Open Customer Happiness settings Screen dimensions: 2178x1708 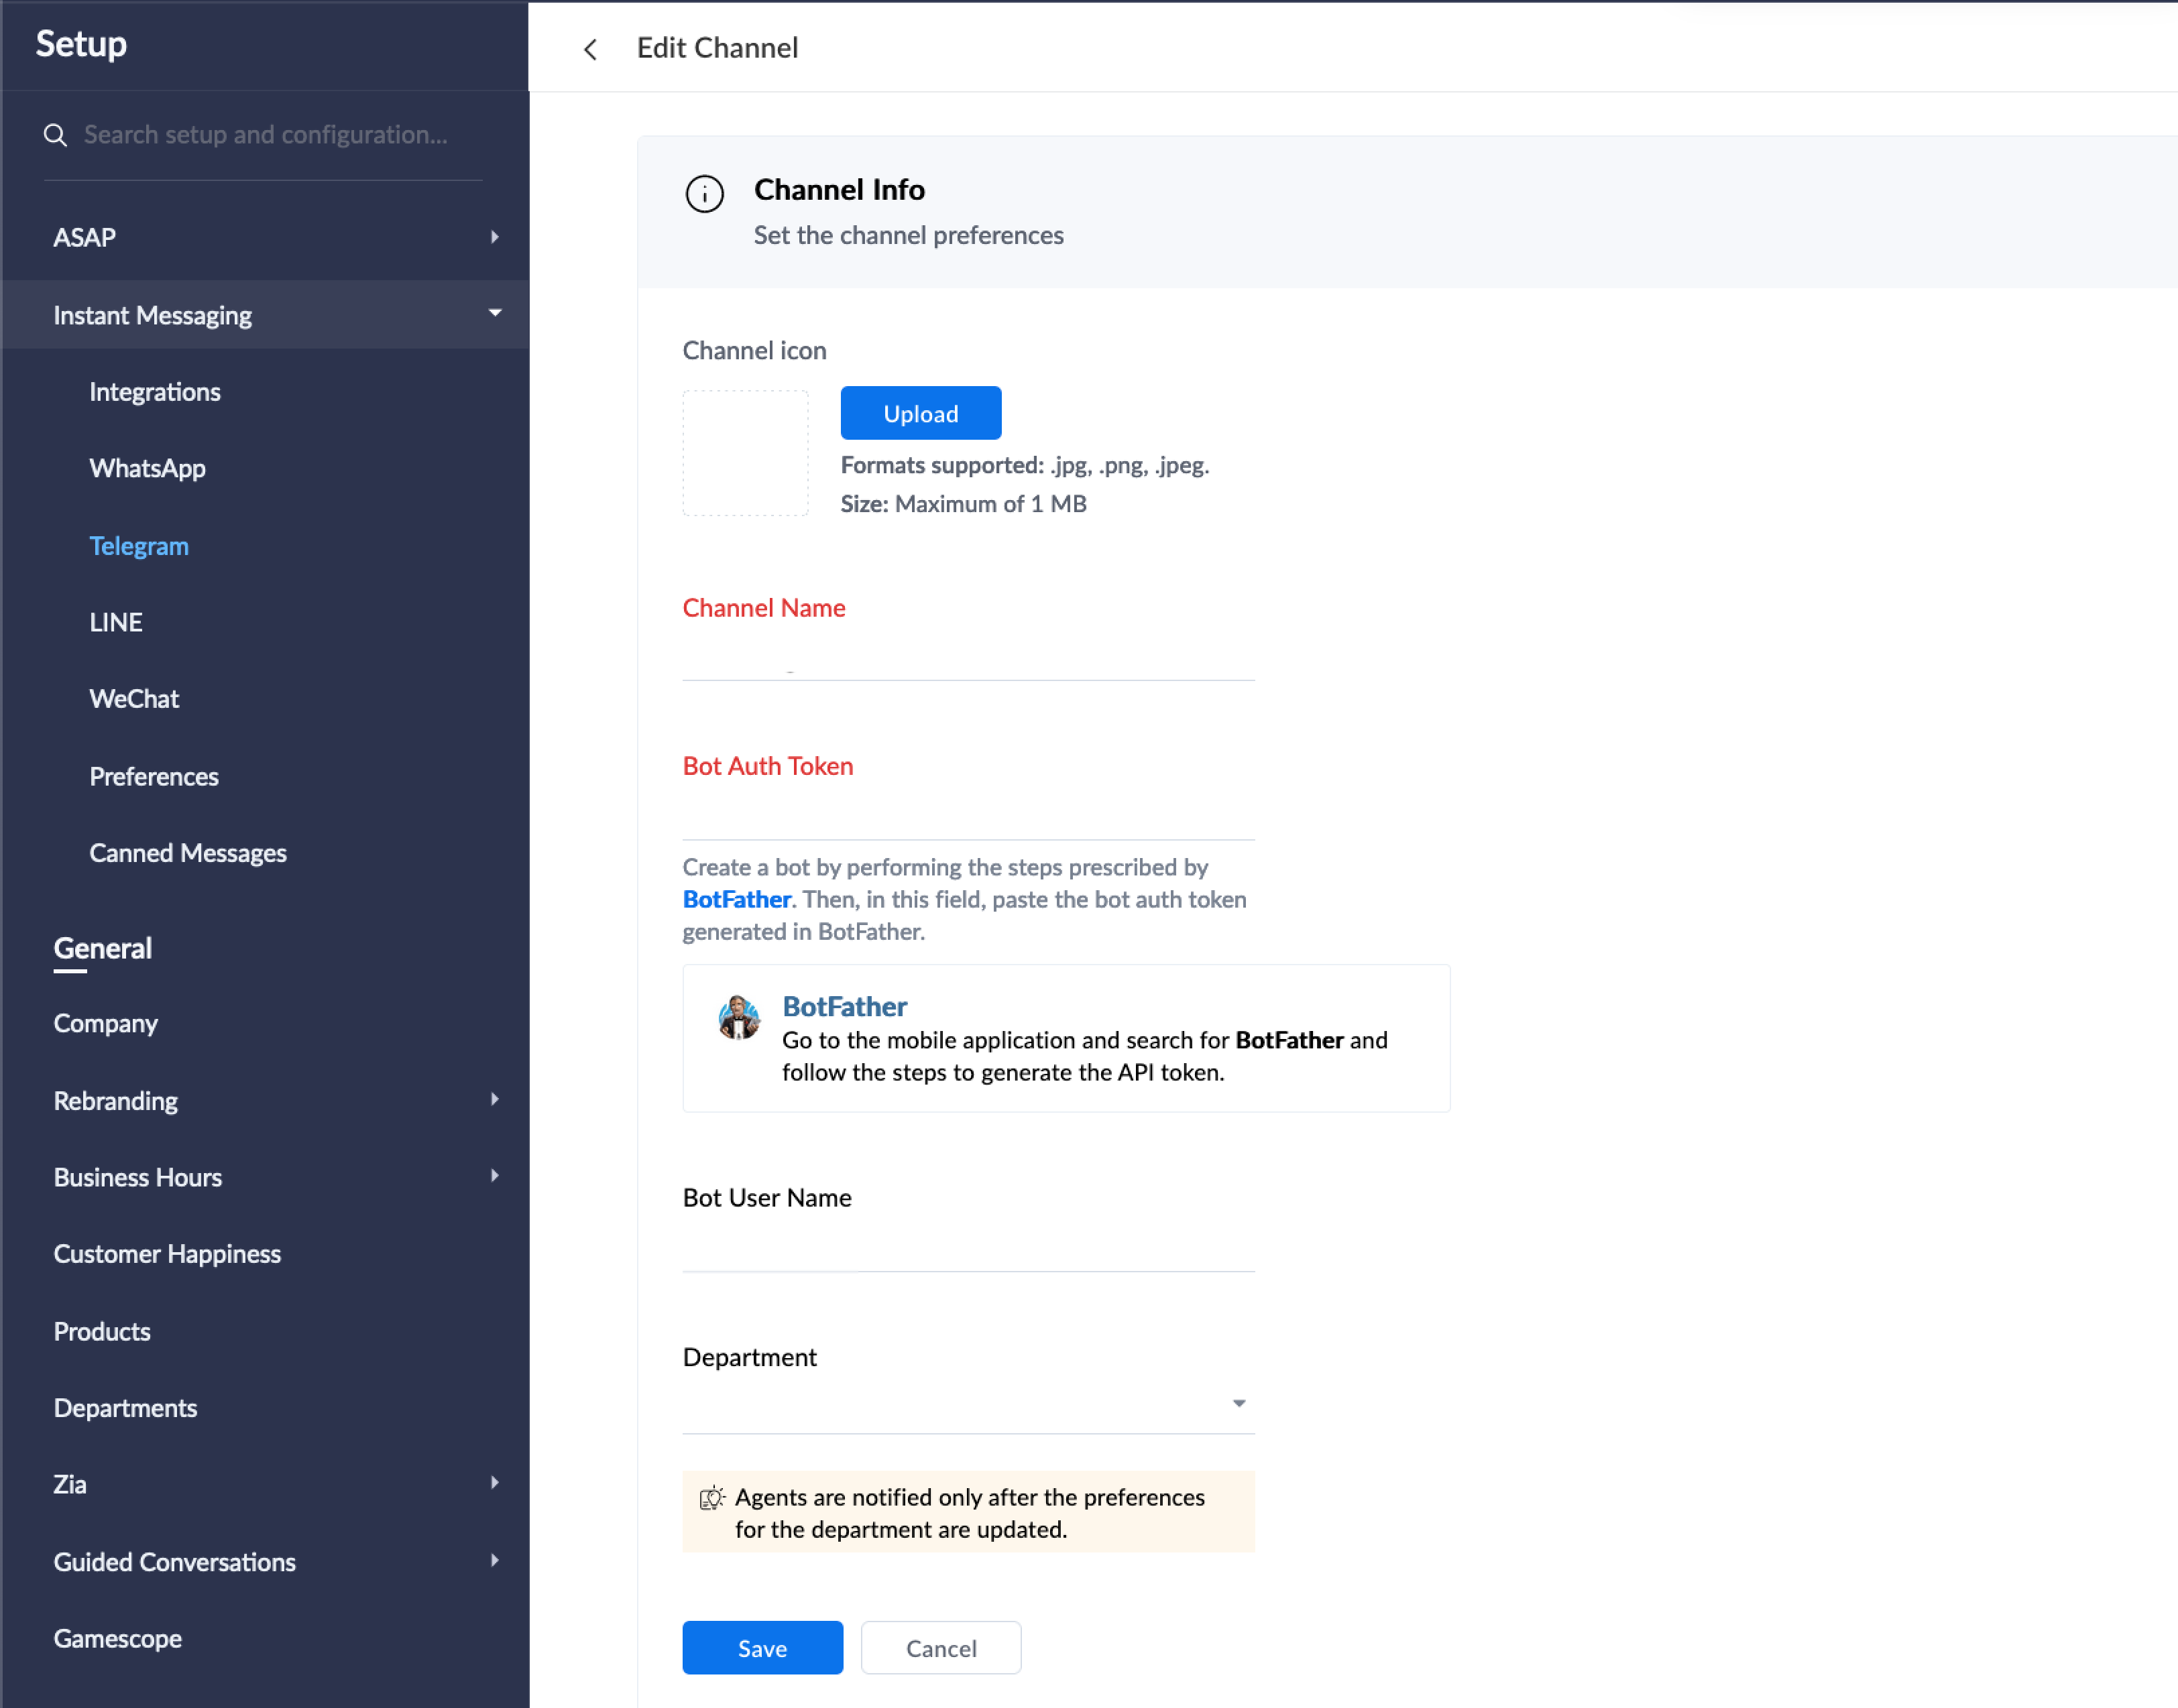167,1254
